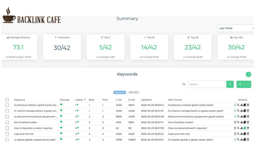254x158 pixels.
Task: Check the is capital goods keyword row
Action: point(7,139)
